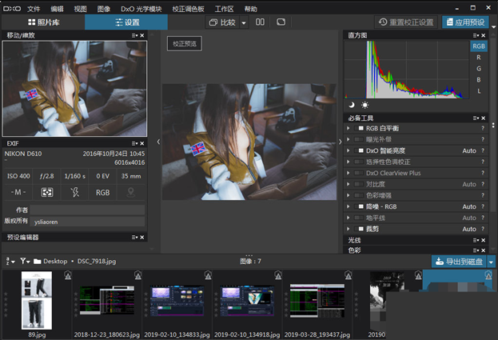Click the side-by-side view icon
498x340 pixels.
261,22
